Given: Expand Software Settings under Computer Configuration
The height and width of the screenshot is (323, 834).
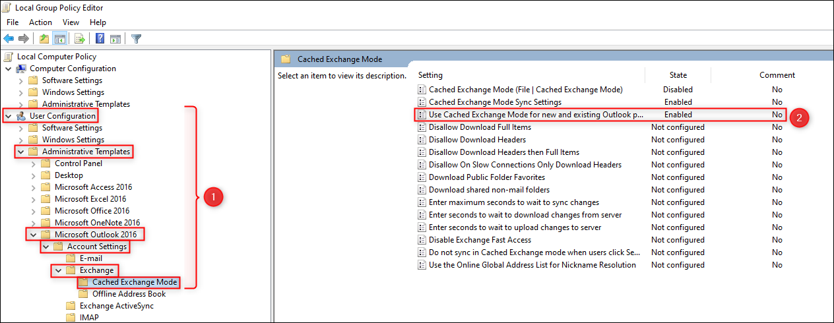Looking at the screenshot, I should 20,80.
